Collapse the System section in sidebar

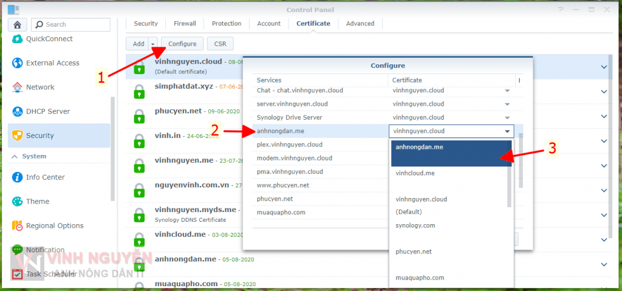click(x=14, y=157)
